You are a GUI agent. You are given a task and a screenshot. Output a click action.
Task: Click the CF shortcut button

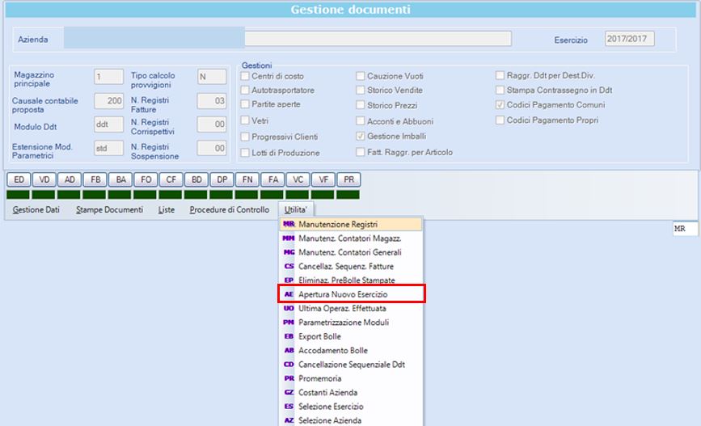[x=171, y=179]
